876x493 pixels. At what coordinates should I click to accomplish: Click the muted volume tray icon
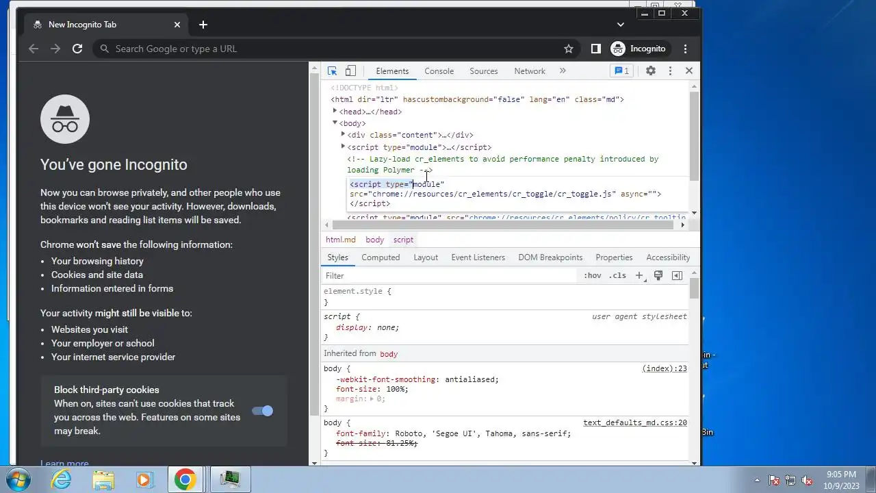[x=807, y=480]
